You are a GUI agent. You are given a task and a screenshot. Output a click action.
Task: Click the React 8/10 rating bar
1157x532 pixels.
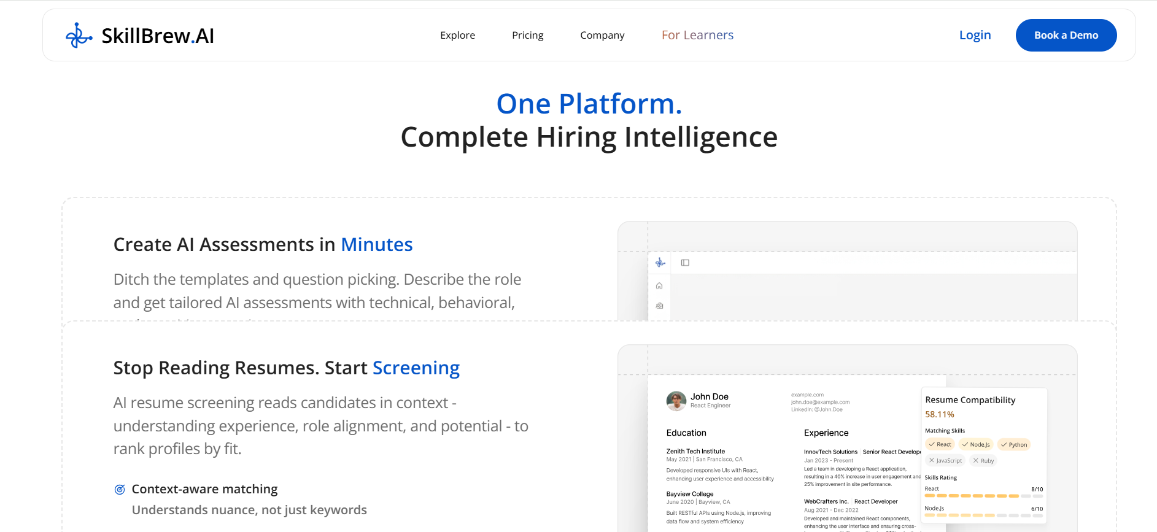984,495
